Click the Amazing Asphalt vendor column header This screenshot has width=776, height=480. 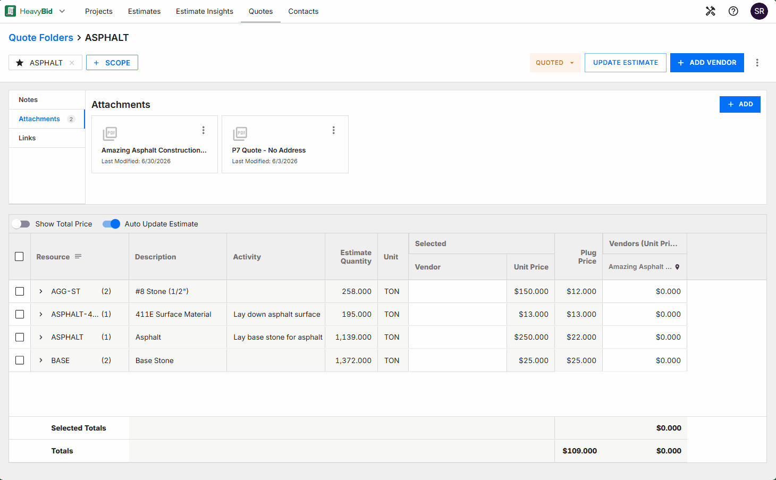click(x=645, y=267)
